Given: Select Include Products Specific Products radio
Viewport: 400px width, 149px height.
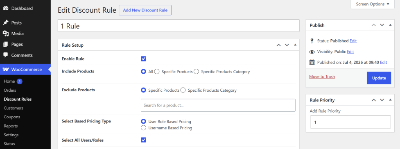Looking at the screenshot, I should (157, 72).
